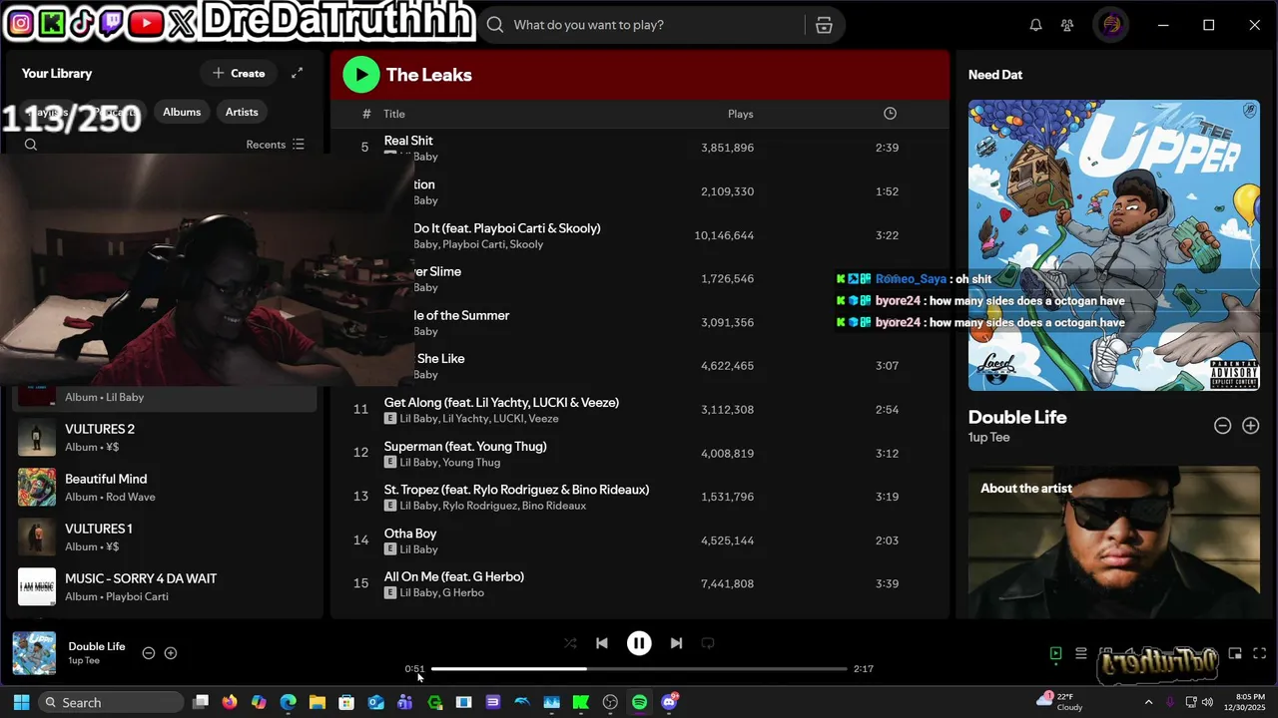
Task: Open the Windows Start menu
Action: click(21, 702)
